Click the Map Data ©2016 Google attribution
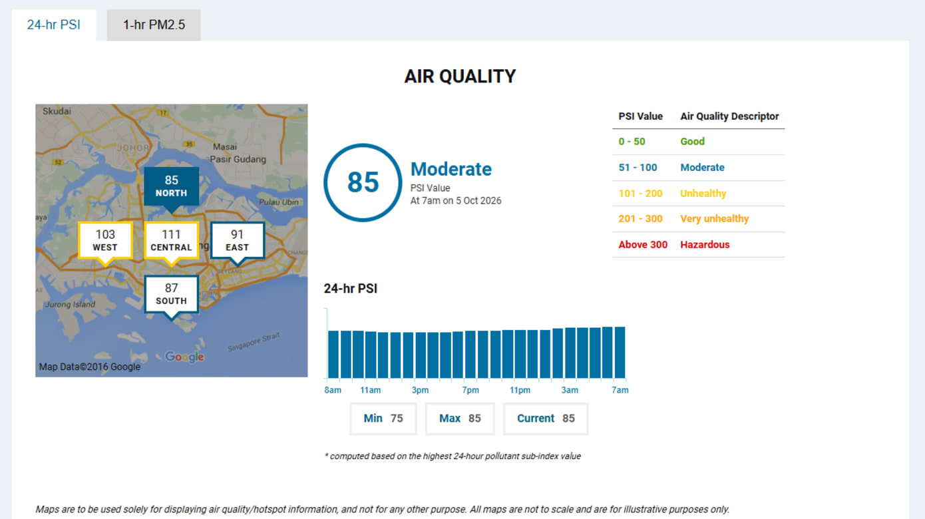925x519 pixels. (x=90, y=367)
